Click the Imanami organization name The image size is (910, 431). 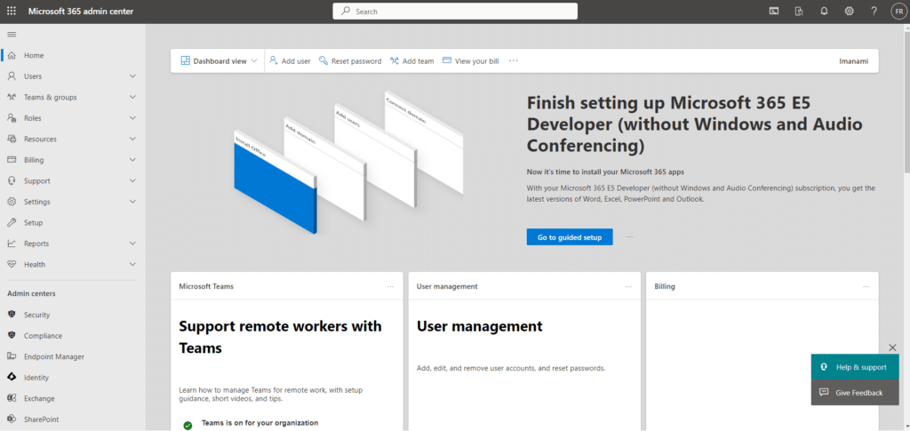click(x=854, y=61)
